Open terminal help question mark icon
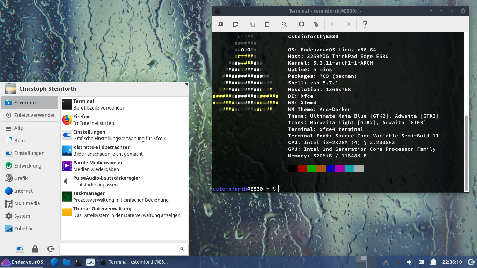 pyautogui.click(x=365, y=24)
